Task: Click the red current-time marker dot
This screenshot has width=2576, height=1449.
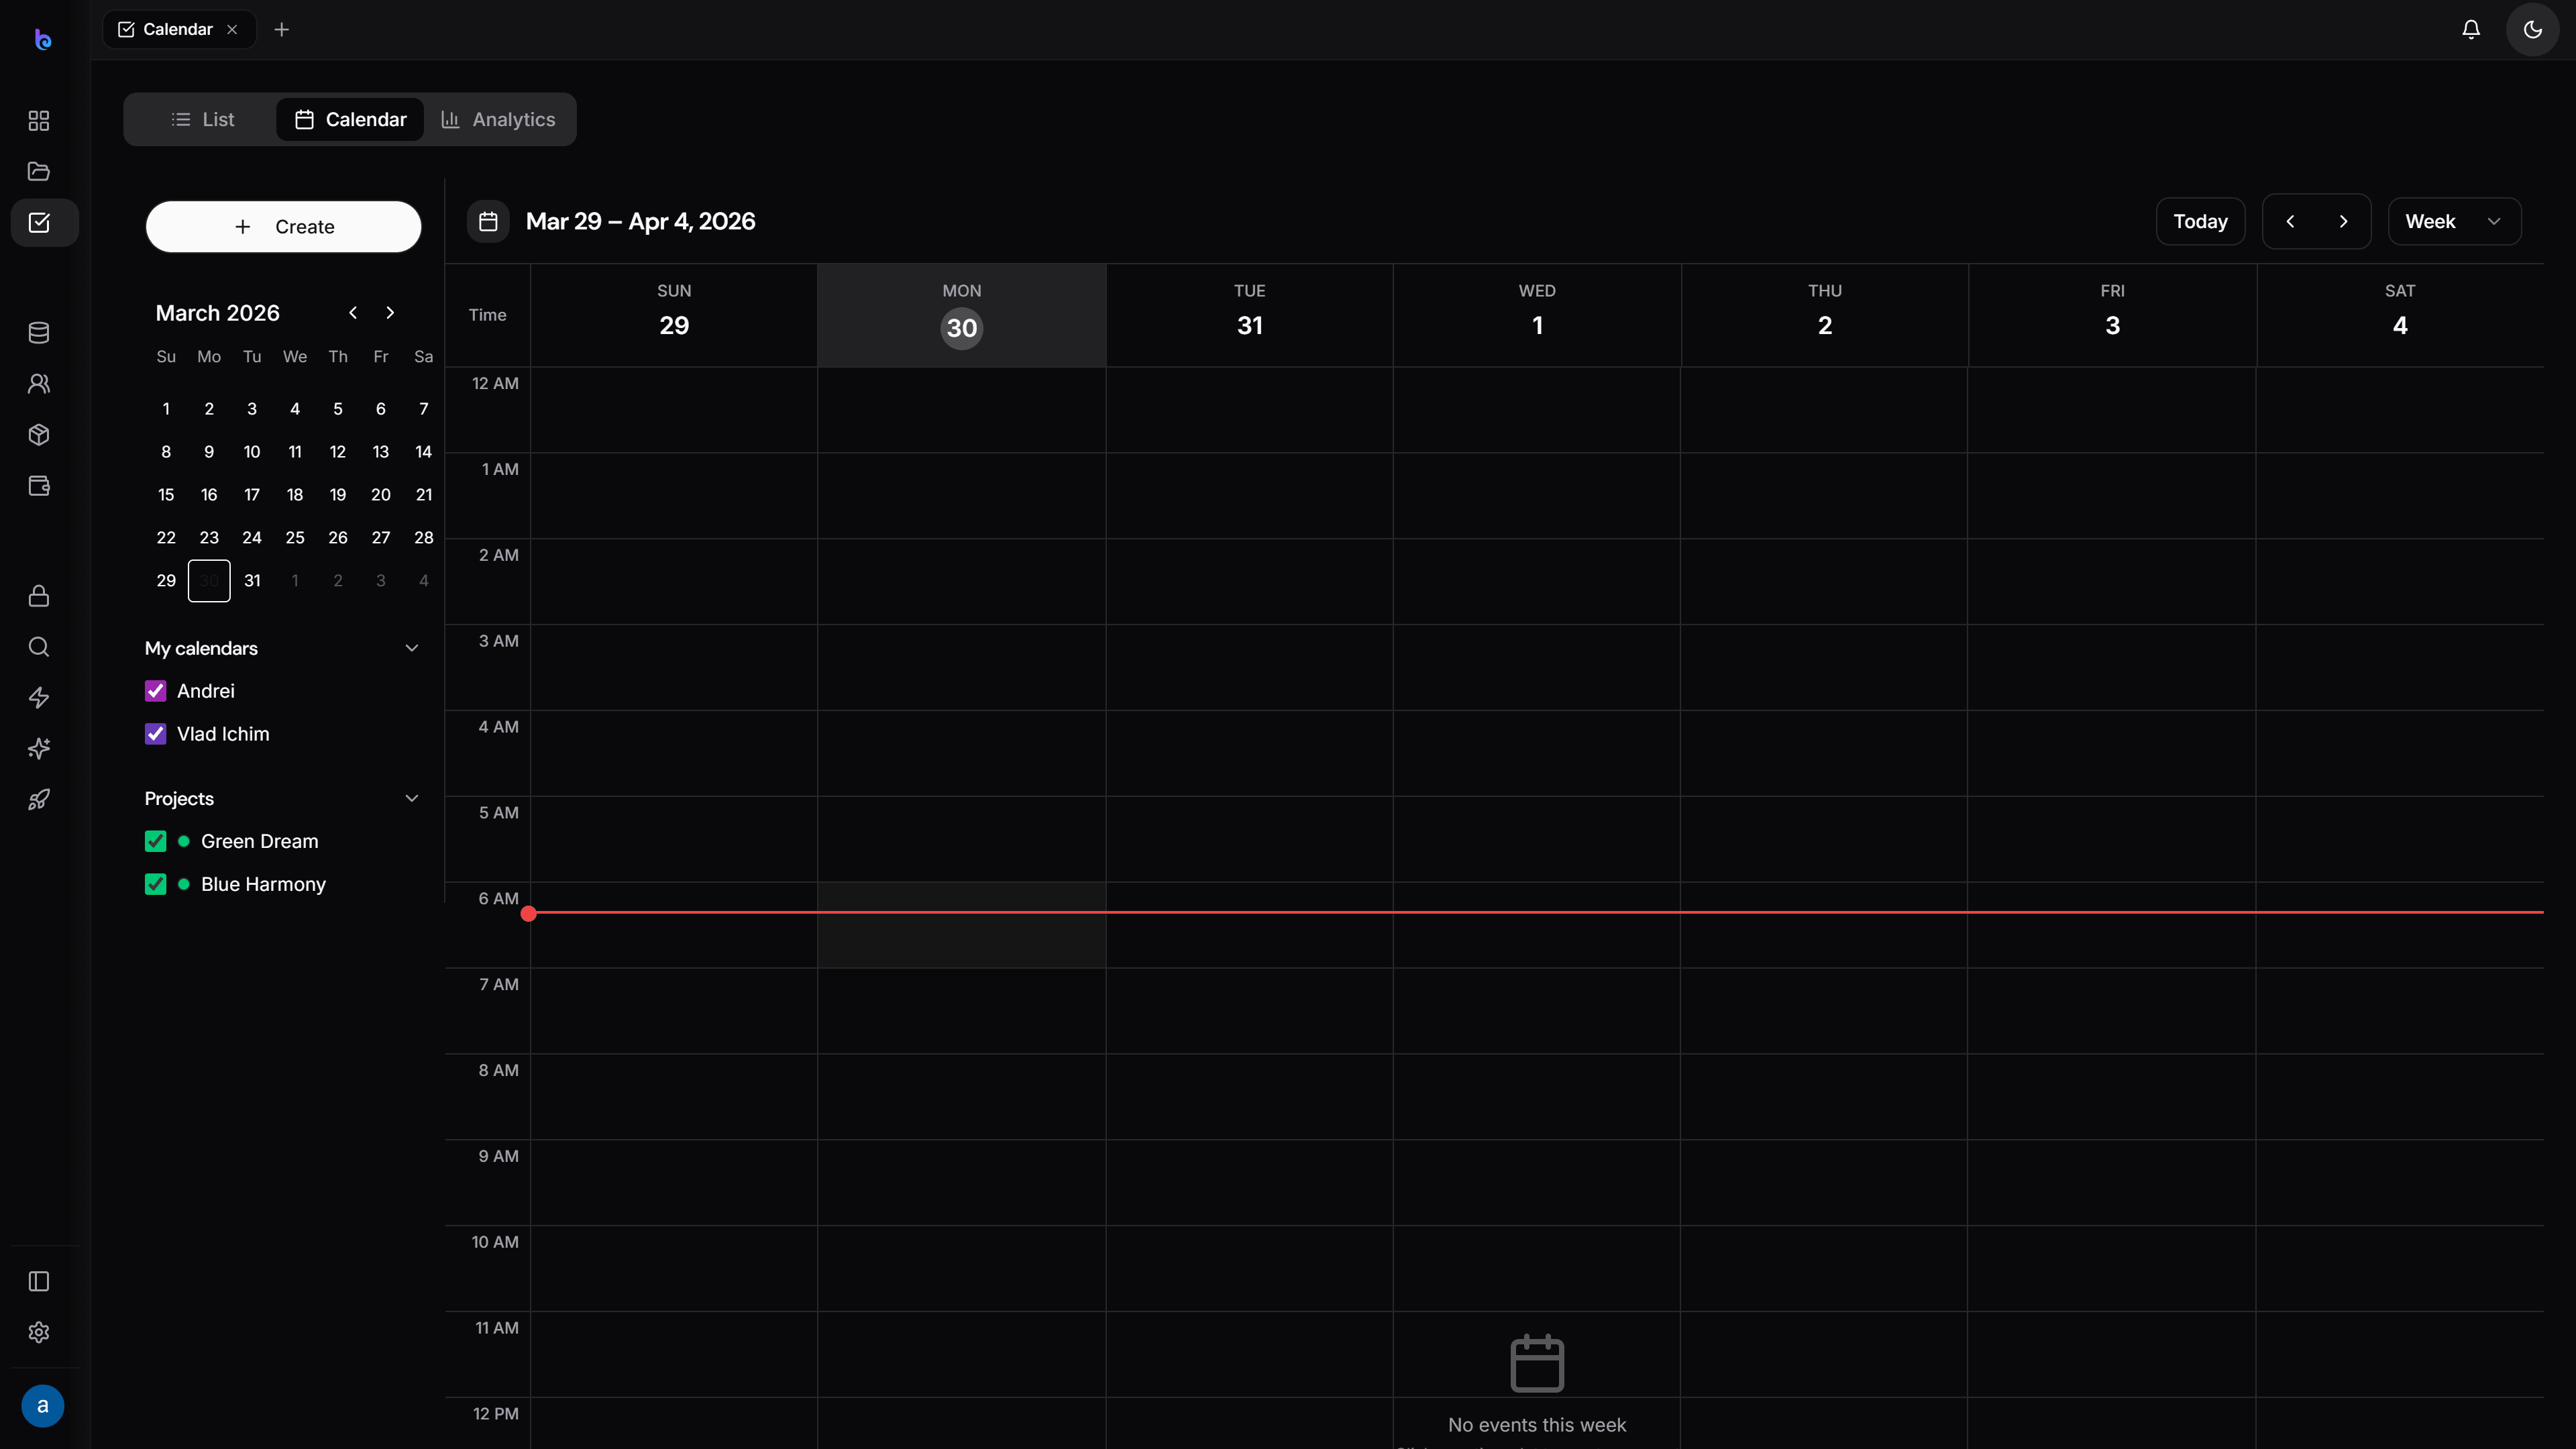Action: 529,913
